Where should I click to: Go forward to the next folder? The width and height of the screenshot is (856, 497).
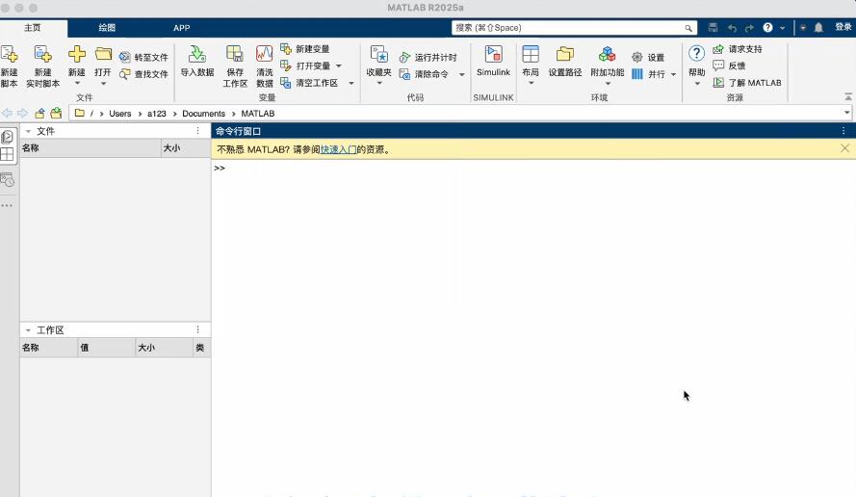coord(22,113)
